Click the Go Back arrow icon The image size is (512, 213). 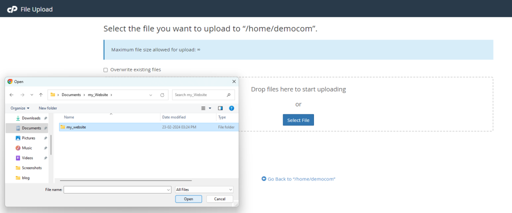click(264, 178)
